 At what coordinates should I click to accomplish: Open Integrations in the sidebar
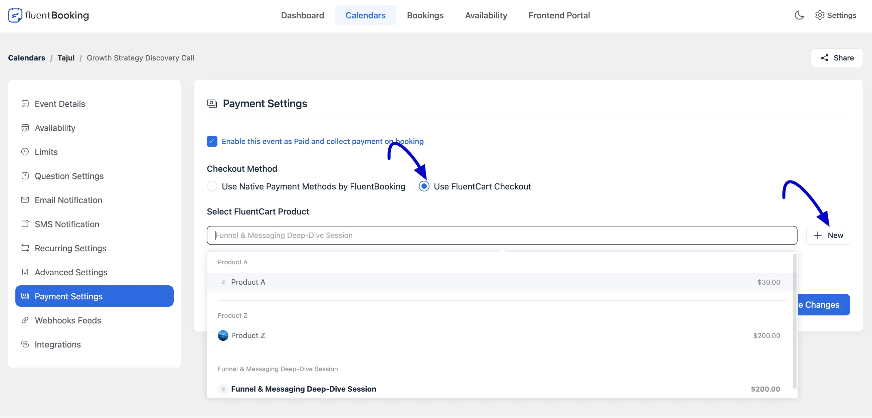coord(95,344)
